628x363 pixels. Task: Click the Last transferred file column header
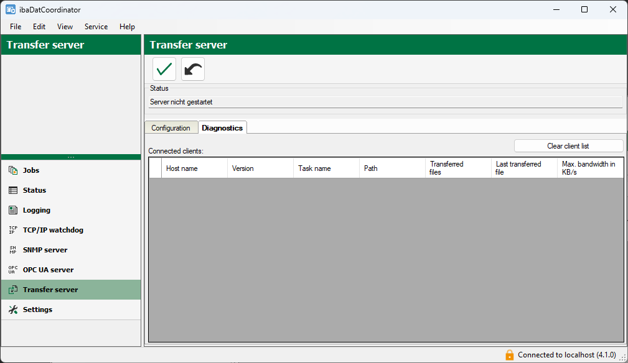[x=524, y=168]
